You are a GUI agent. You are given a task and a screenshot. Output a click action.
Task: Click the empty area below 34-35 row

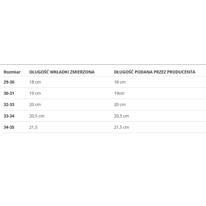103,168
